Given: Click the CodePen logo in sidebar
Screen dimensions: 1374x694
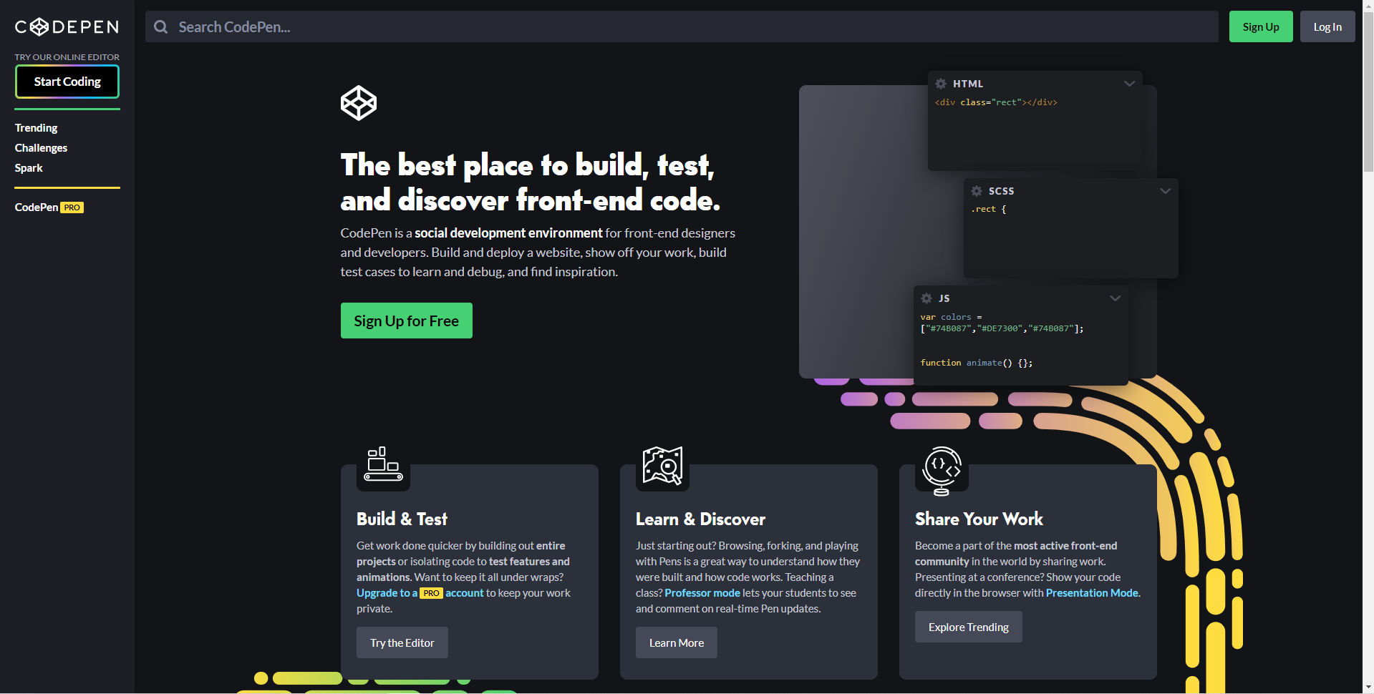Looking at the screenshot, I should pyautogui.click(x=67, y=27).
